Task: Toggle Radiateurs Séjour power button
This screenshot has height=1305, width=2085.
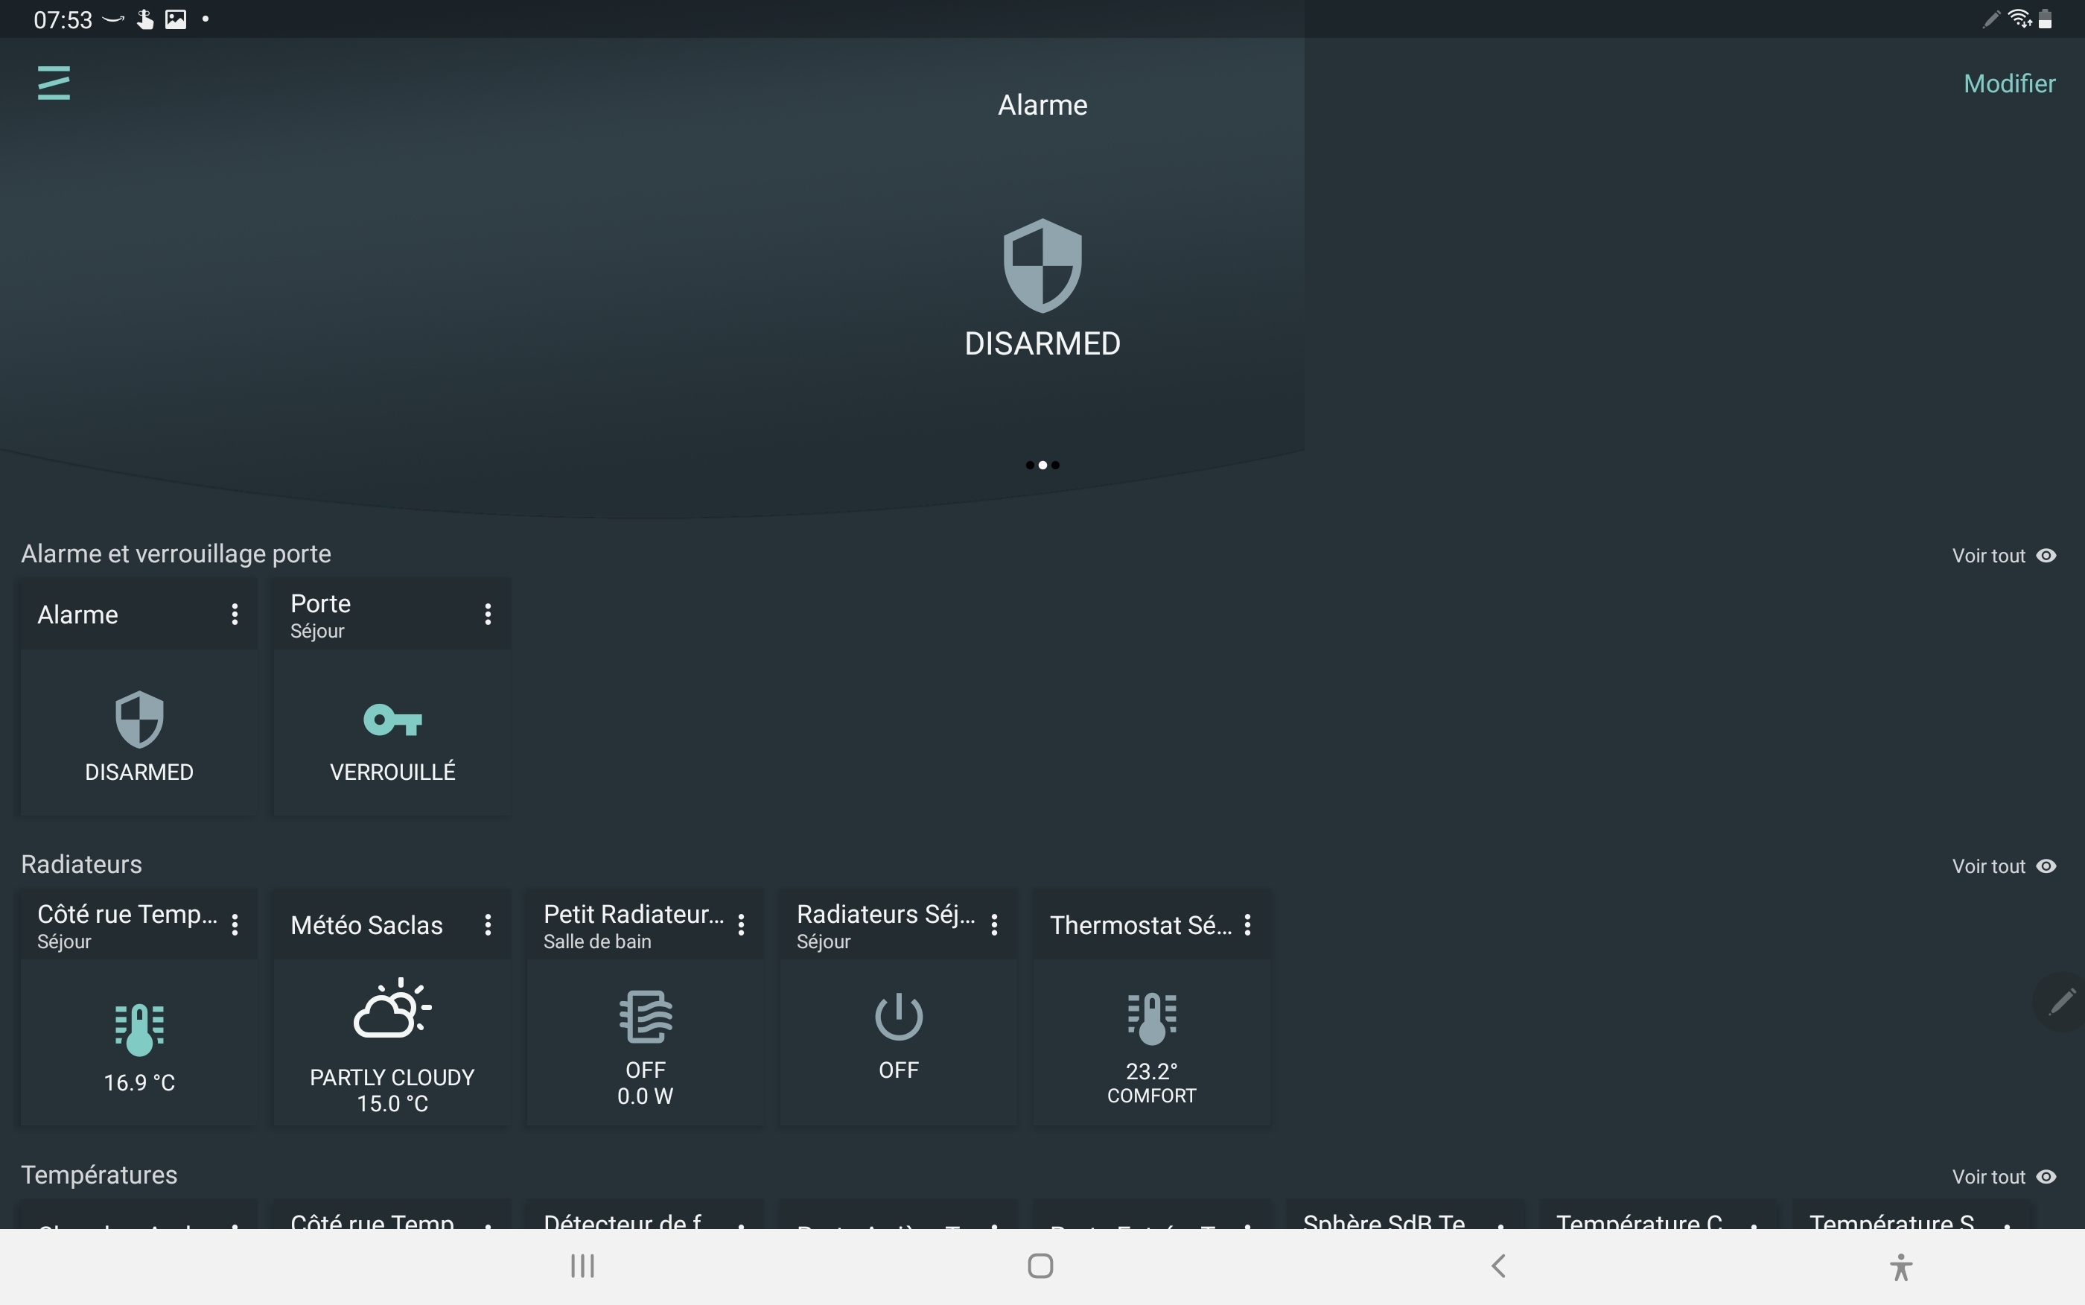Action: pos(898,1017)
